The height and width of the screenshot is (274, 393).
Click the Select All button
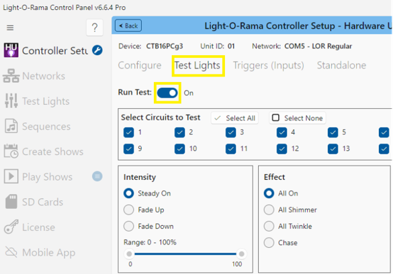point(235,118)
